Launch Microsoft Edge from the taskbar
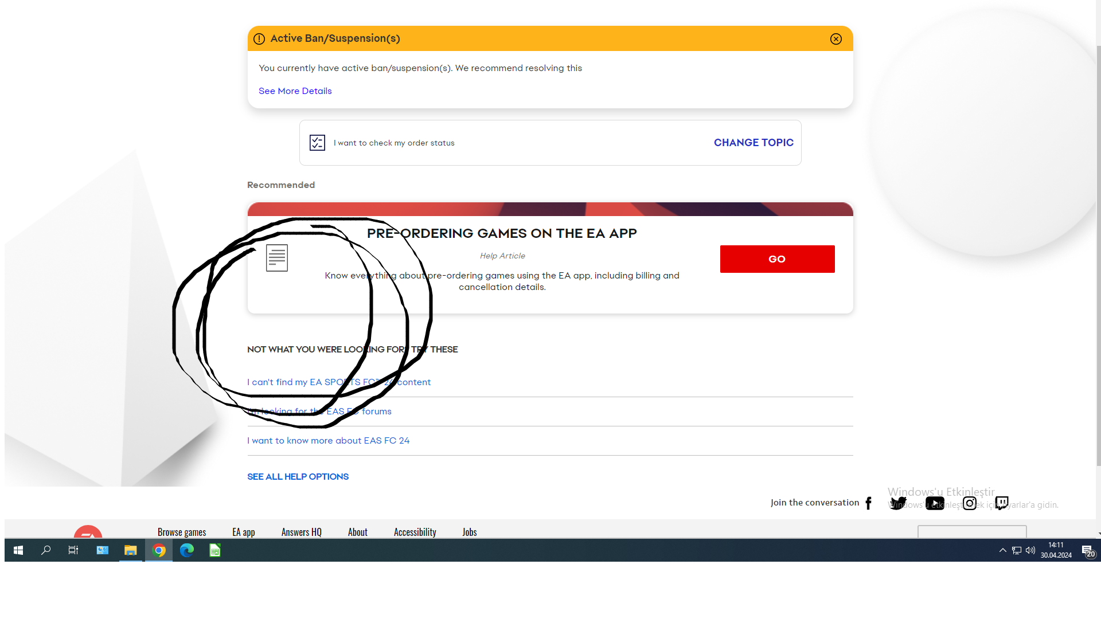The width and height of the screenshot is (1101, 619). point(186,550)
